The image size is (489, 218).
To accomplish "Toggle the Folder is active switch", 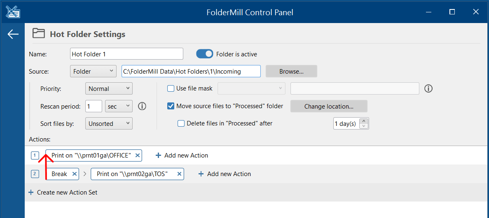I will [205, 54].
